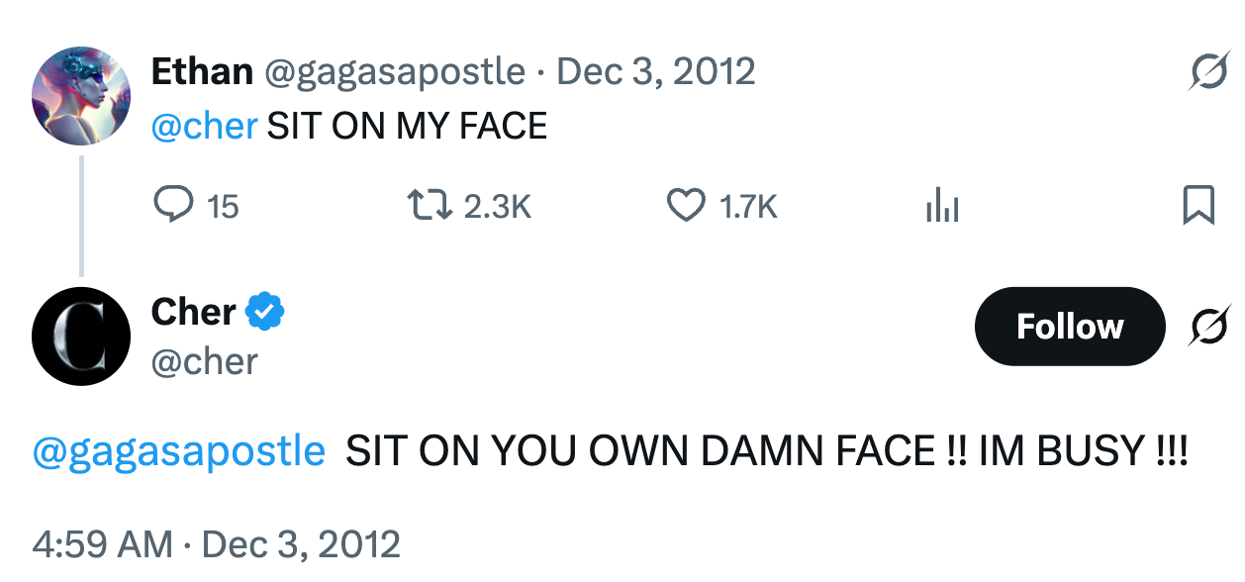Bookmark Ethan's tweet

tap(1197, 205)
